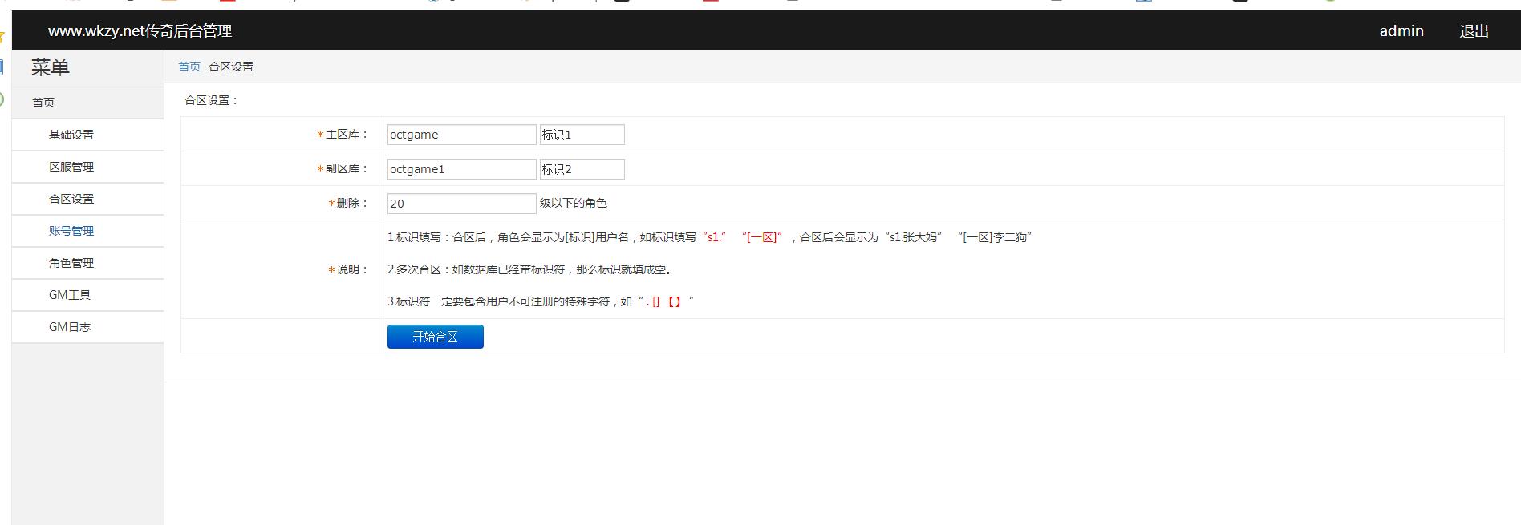Click the 标识2 identifier input
The height and width of the screenshot is (525, 1521).
[x=582, y=169]
